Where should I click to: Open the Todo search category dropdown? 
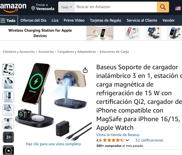tap(66, 7)
